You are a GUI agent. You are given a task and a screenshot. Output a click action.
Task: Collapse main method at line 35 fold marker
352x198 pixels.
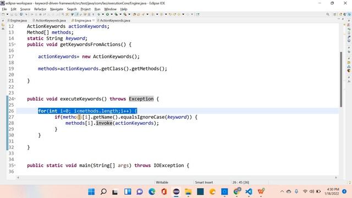[x=15, y=166]
